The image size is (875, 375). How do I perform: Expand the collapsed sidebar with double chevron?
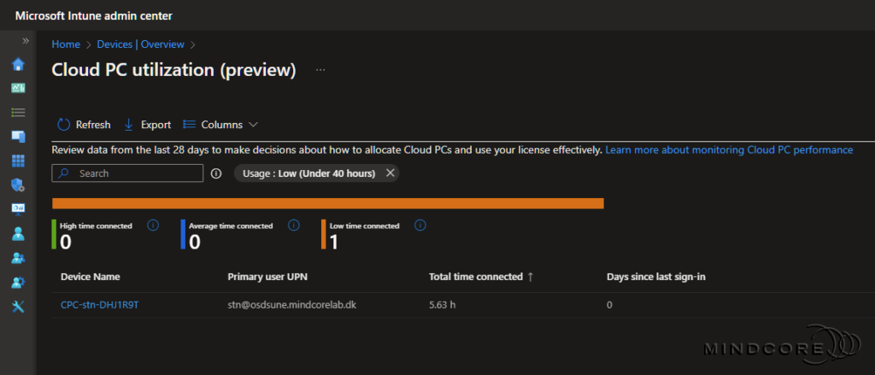click(x=26, y=40)
